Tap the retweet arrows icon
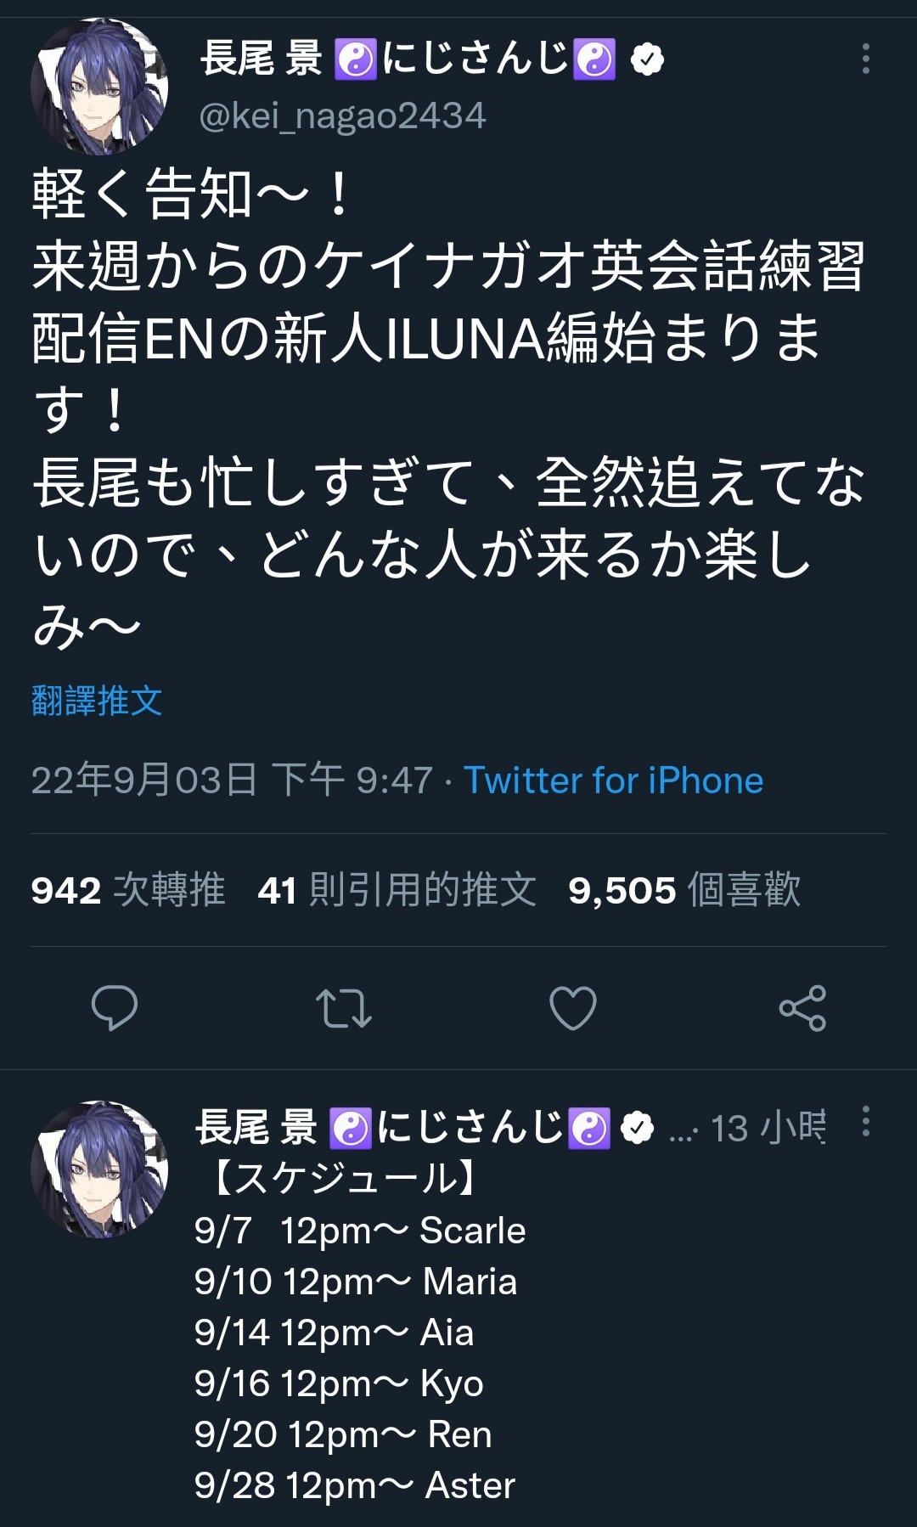917x1527 pixels. (x=343, y=1008)
